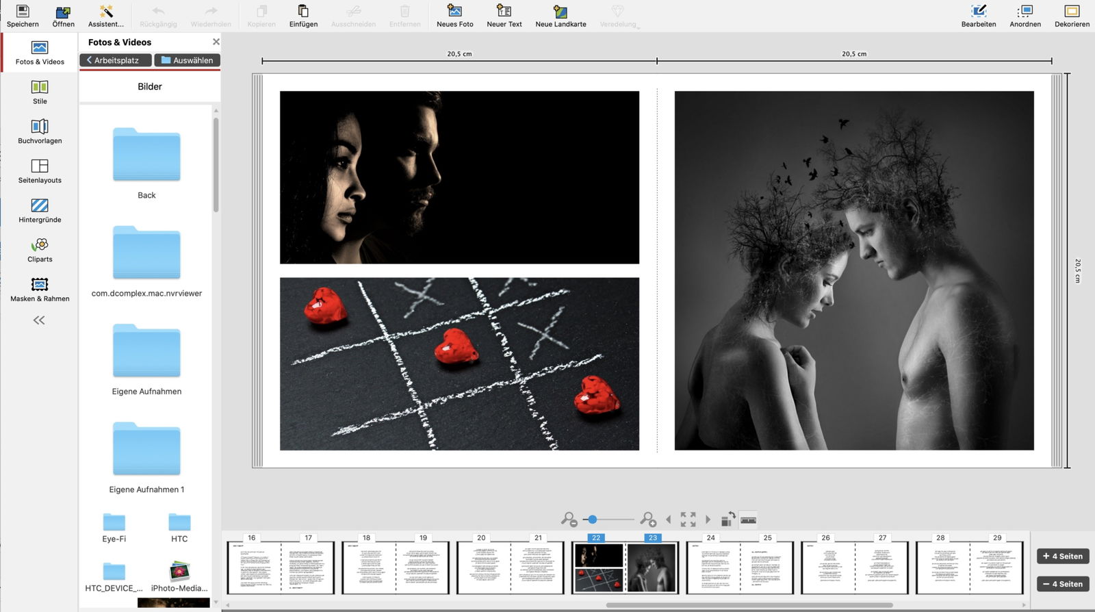Insert a Neue Landkarte map
The height and width of the screenshot is (612, 1095).
coord(561,16)
